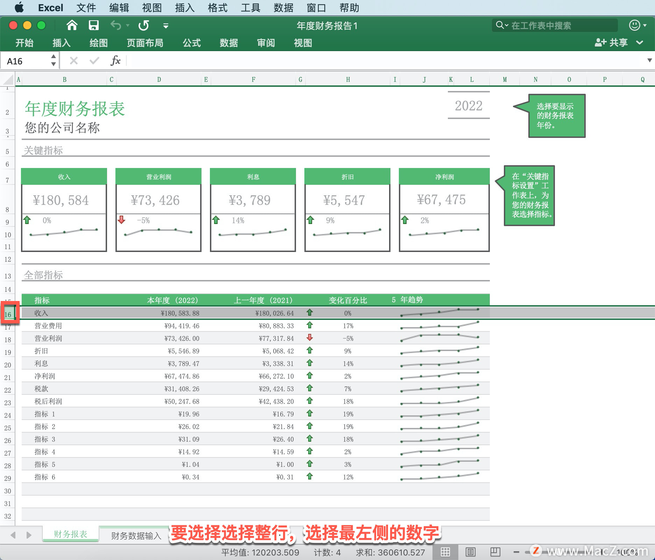Switch to Page Layout view icon
Screen dimensions: 655x560
(470, 552)
